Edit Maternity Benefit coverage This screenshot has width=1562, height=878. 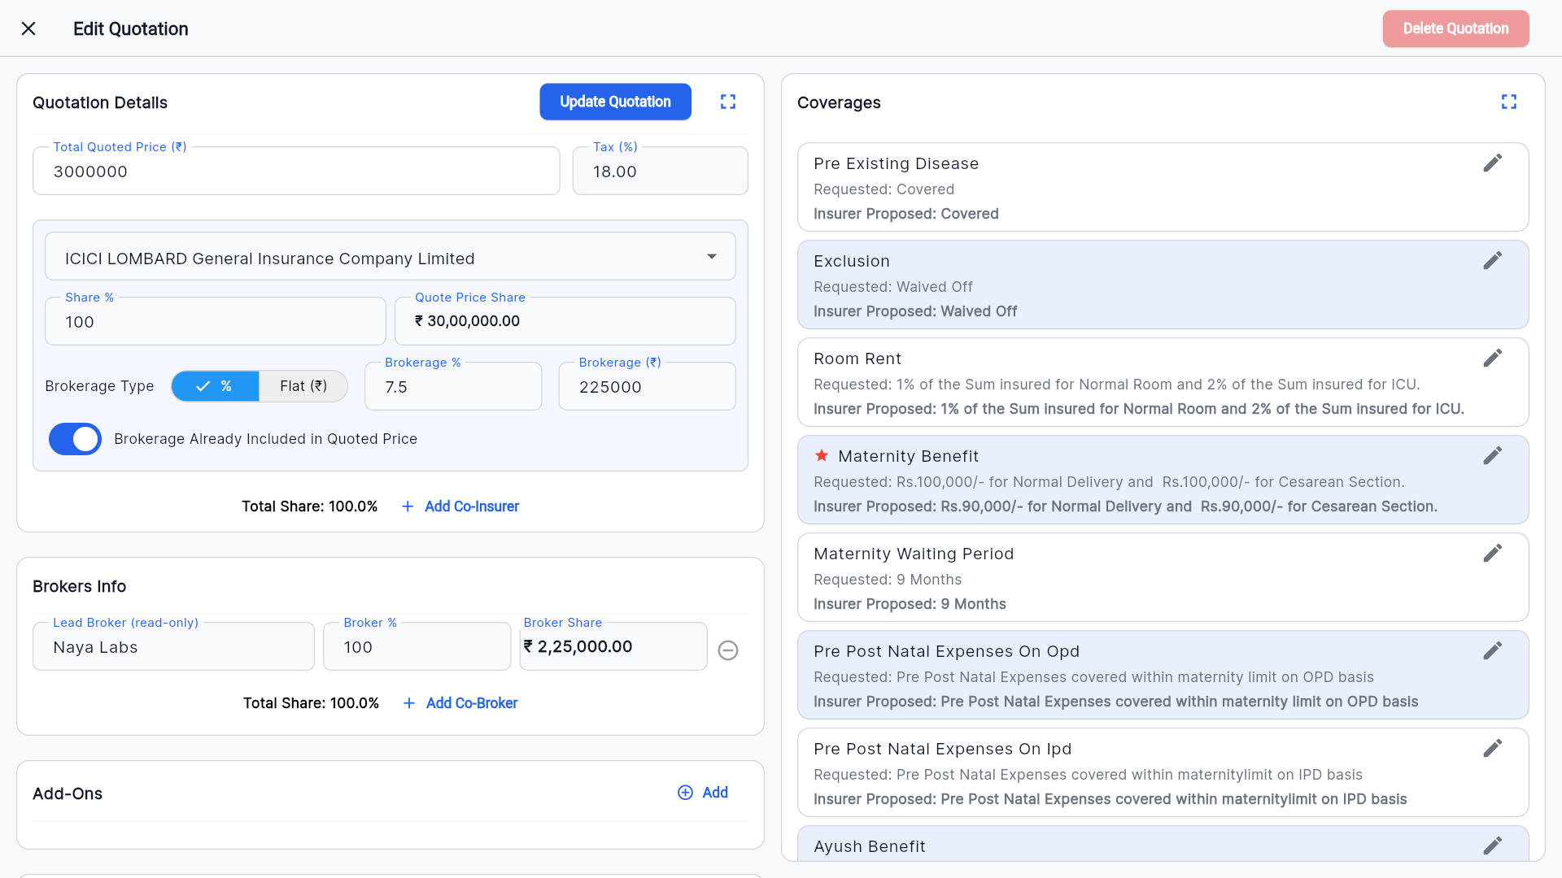tap(1492, 456)
